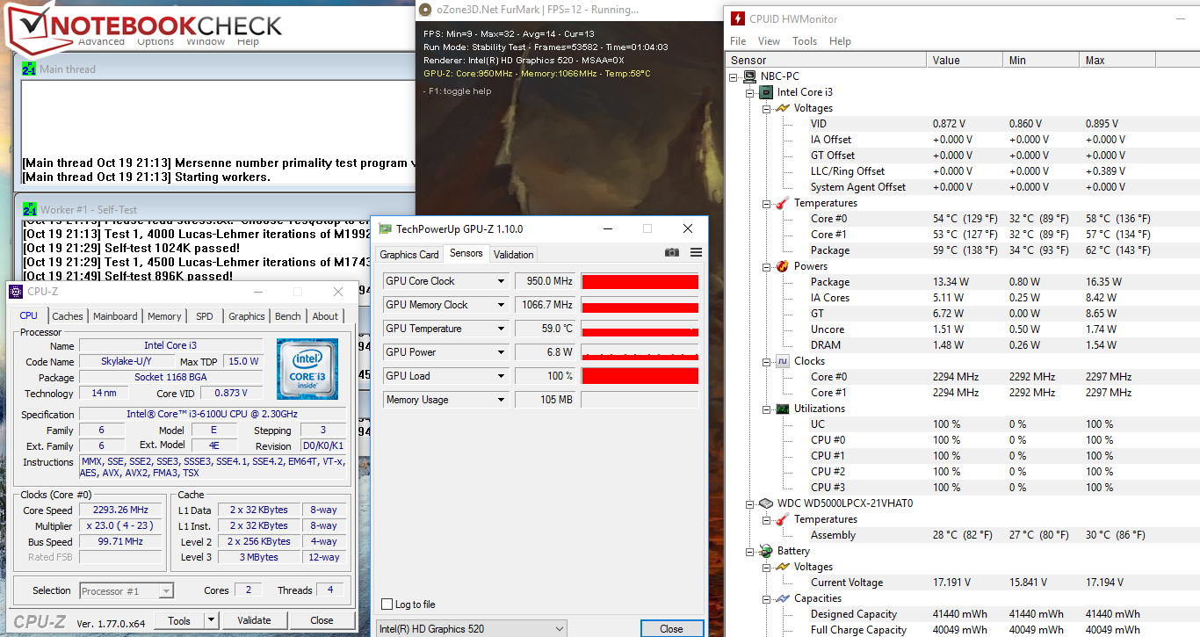
Task: Open the File menu in HWMonitor
Action: tap(738, 41)
